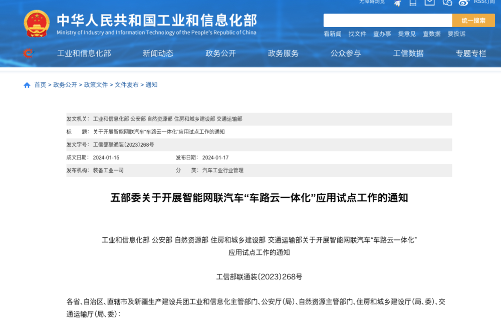
Task: Click the red MIIT swirl icon
Action: coord(28,54)
